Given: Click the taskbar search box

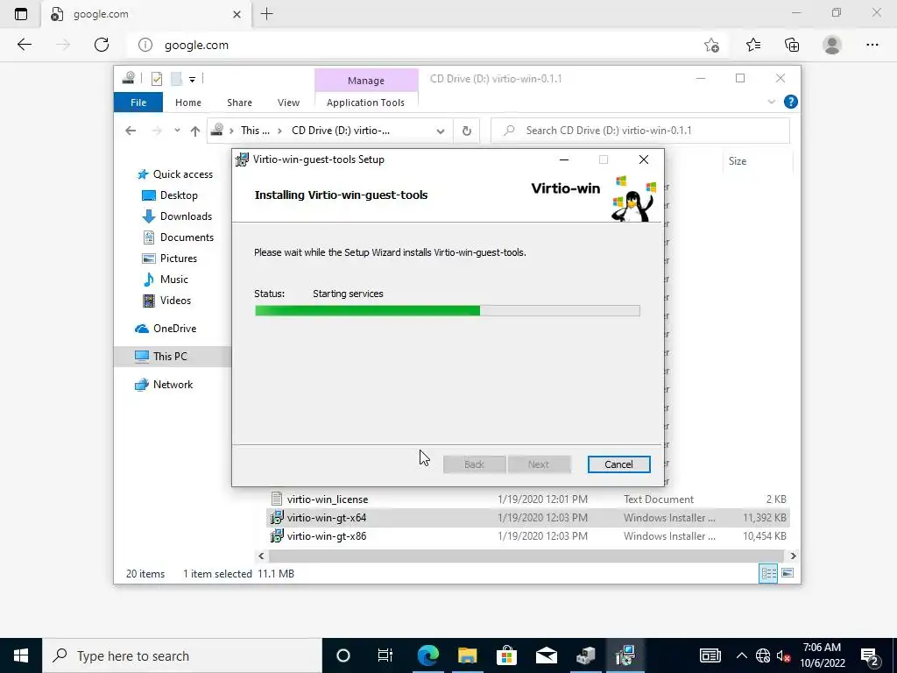Looking at the screenshot, I should coord(182,655).
